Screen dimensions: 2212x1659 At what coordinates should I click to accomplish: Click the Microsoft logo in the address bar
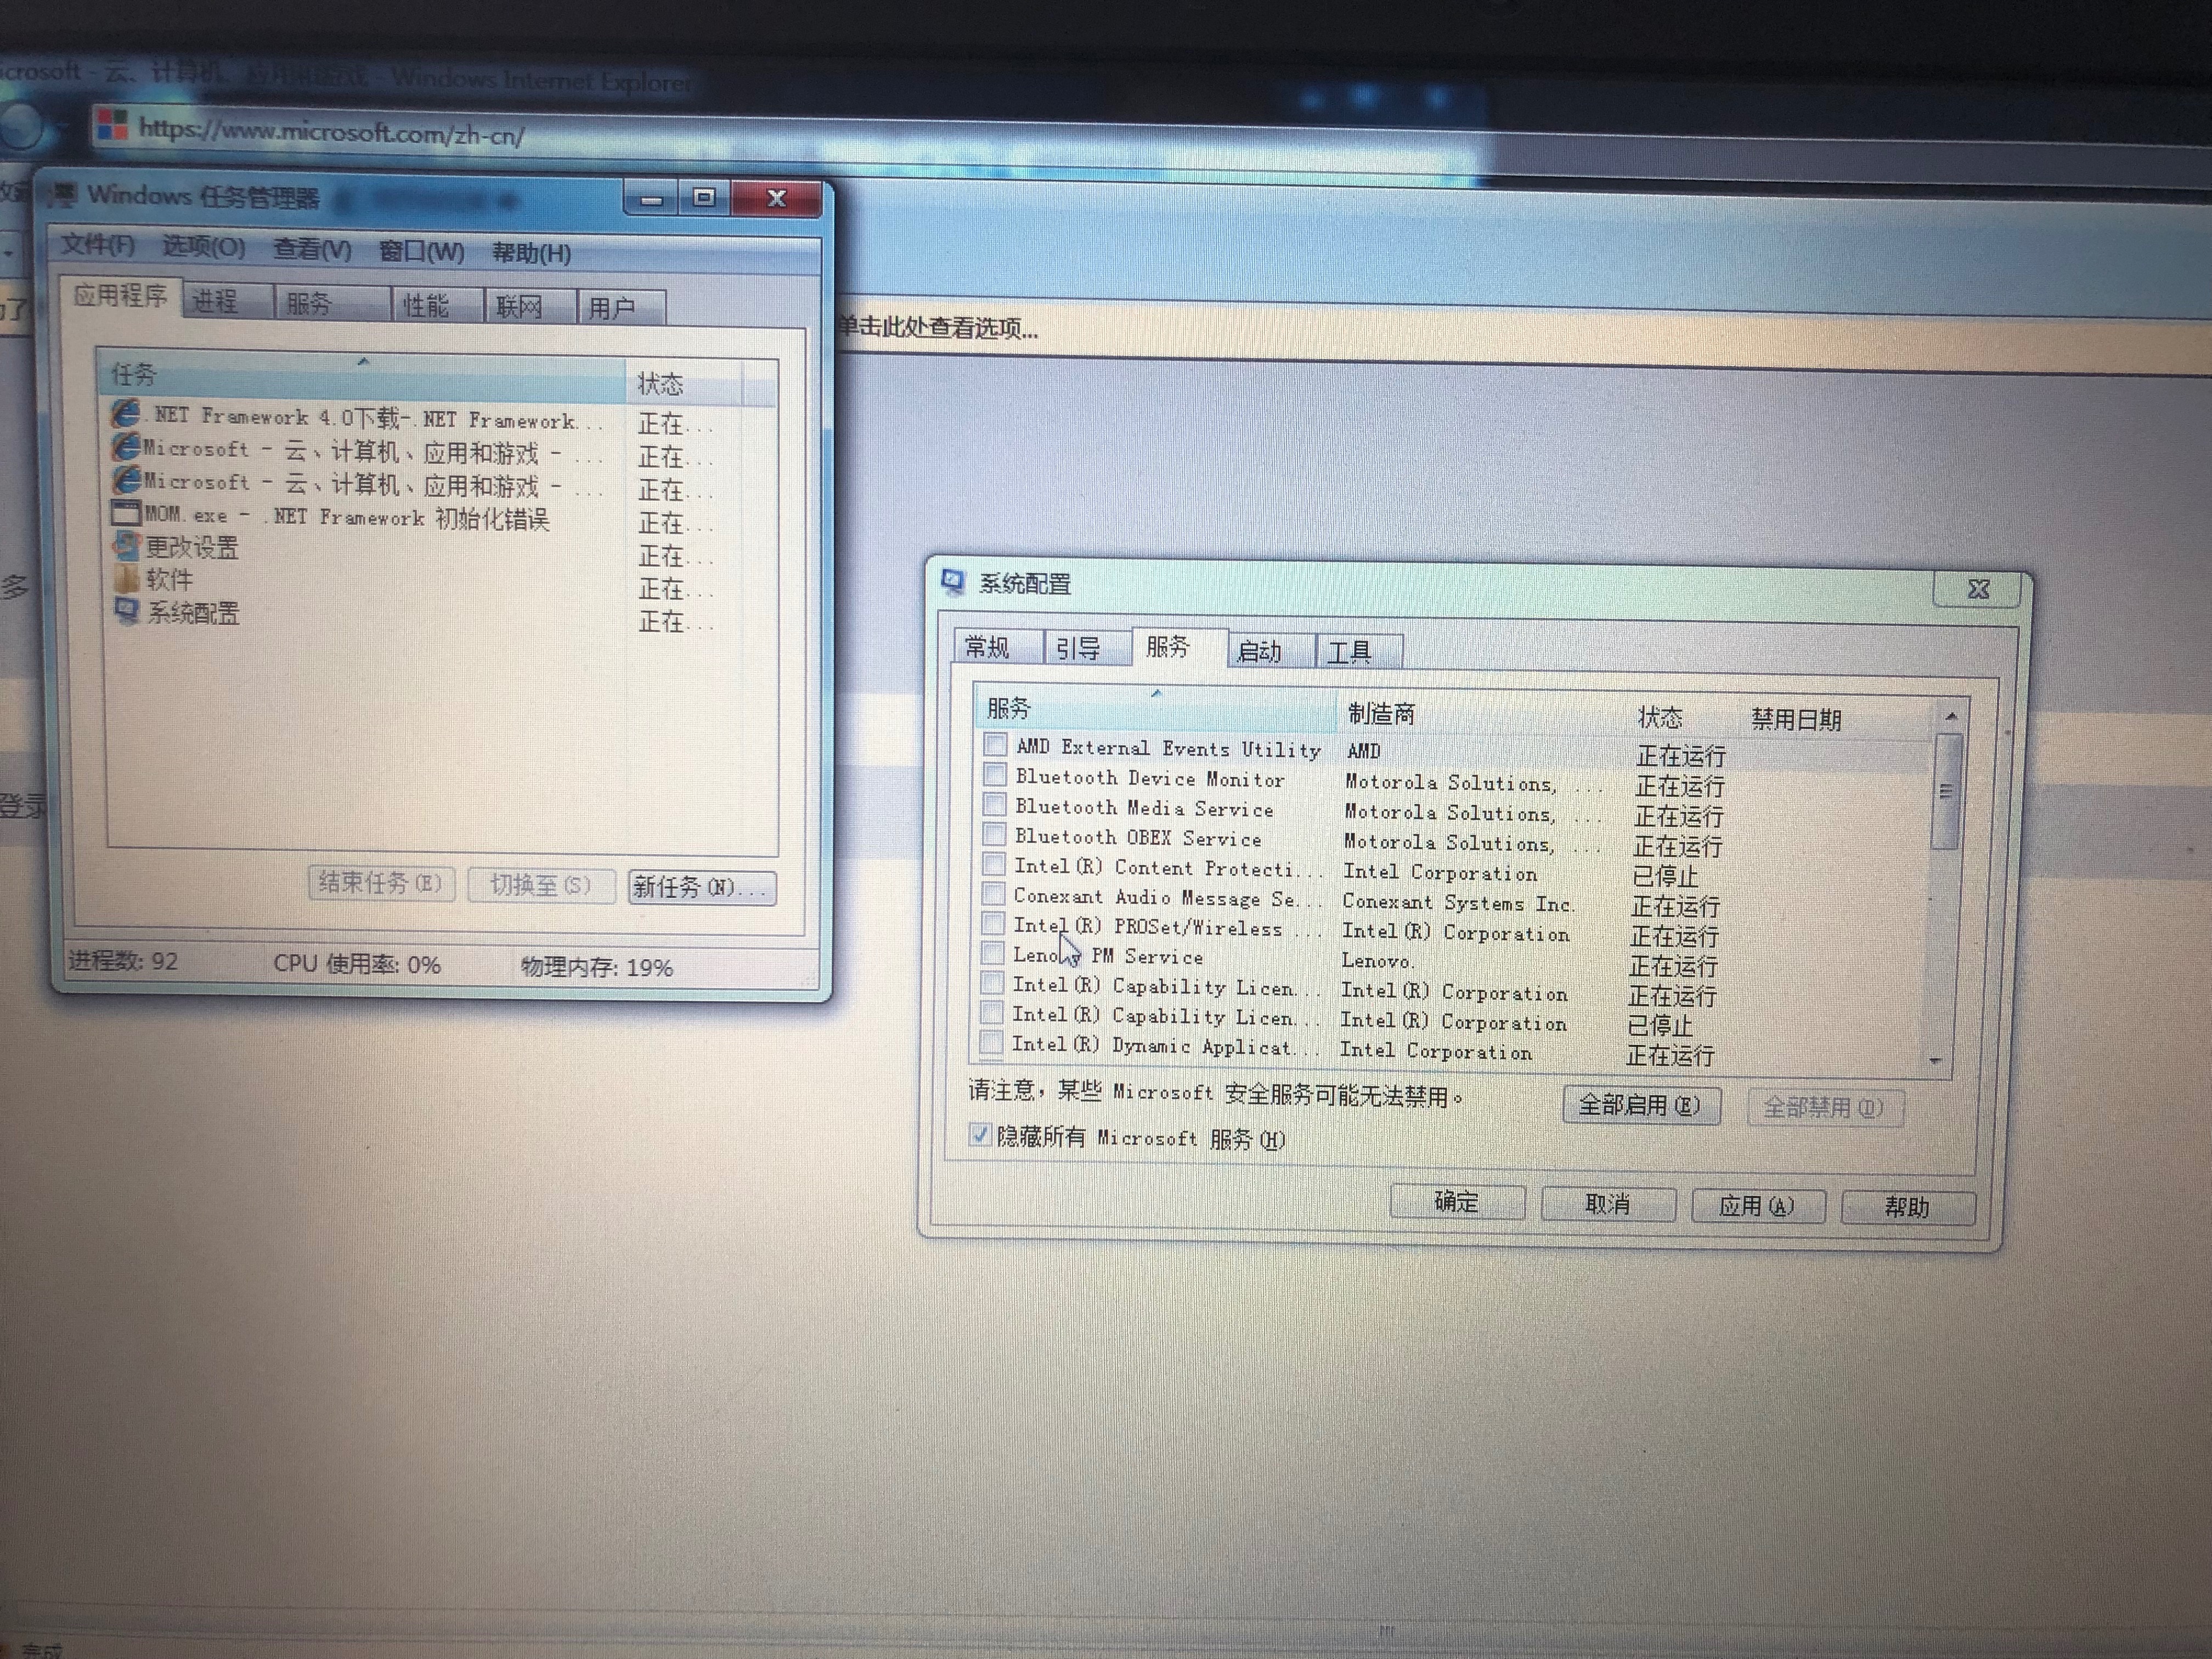(112, 124)
